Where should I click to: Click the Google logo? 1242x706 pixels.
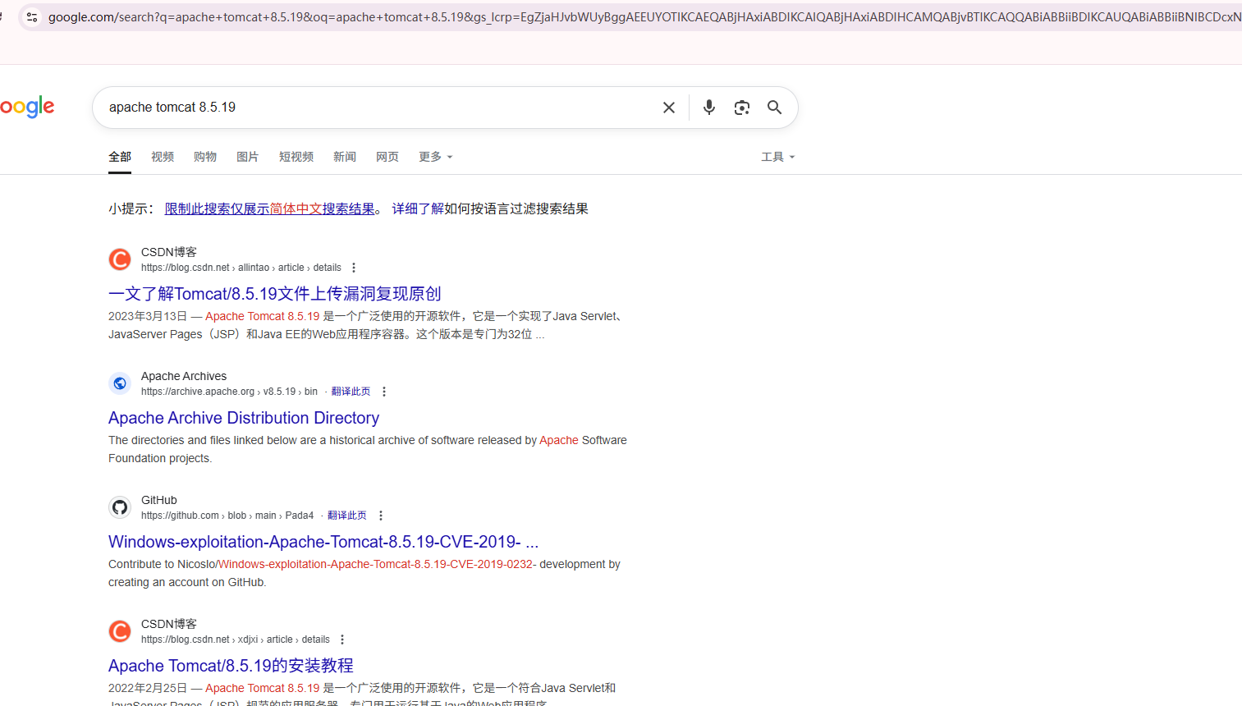pos(26,108)
